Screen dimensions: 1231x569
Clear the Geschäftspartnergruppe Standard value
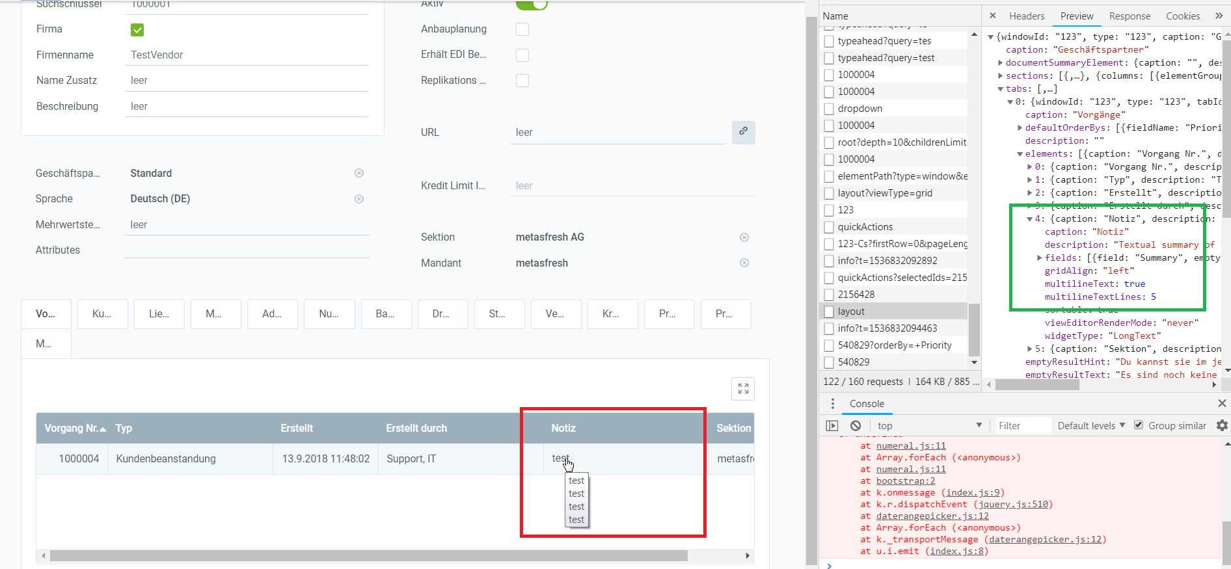(358, 173)
